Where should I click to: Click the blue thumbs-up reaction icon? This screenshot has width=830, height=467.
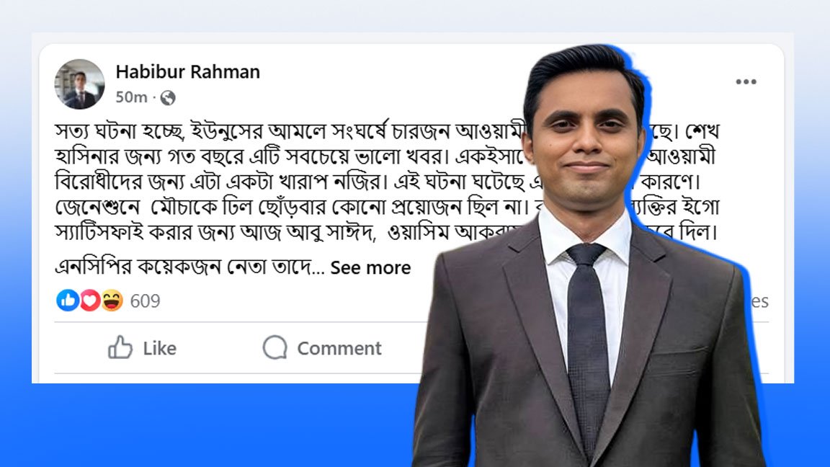pyautogui.click(x=68, y=301)
